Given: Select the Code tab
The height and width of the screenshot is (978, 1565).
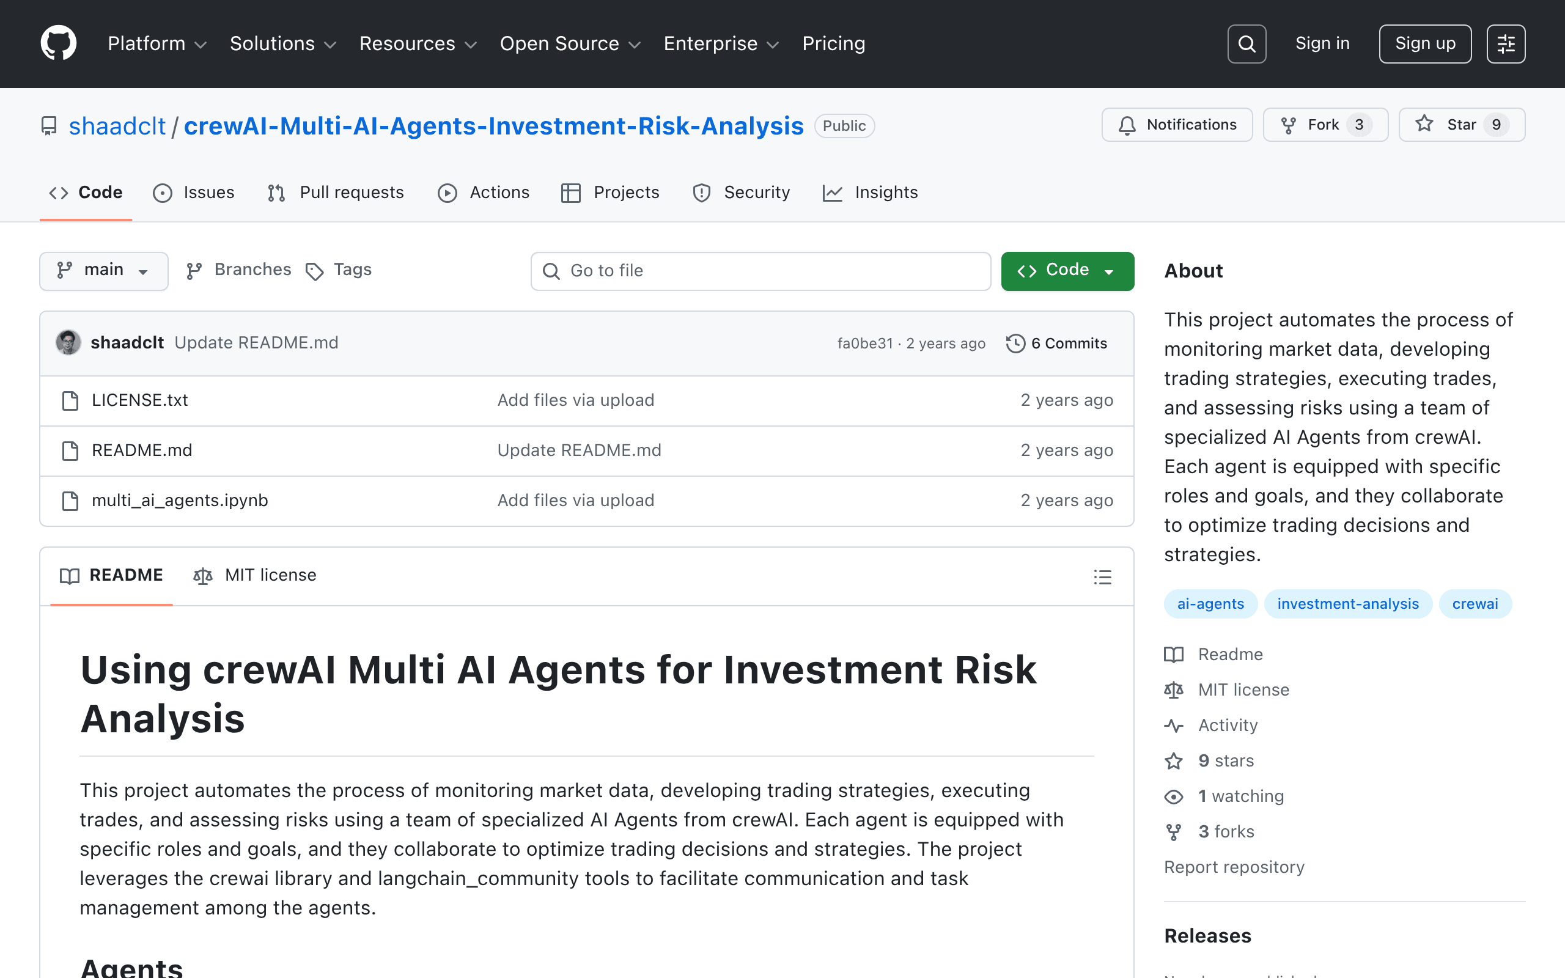Looking at the screenshot, I should point(86,193).
